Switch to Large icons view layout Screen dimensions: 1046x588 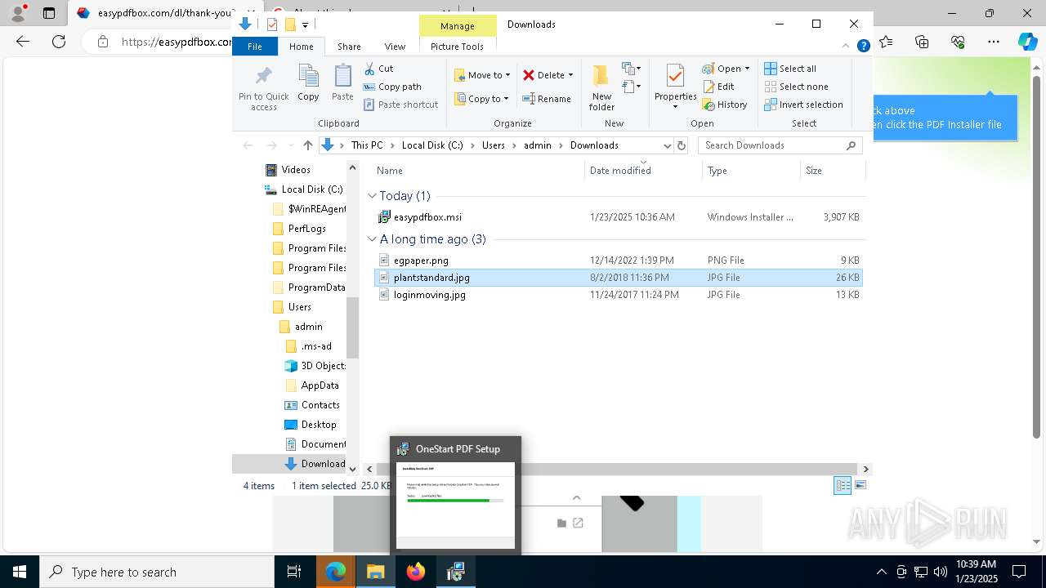click(860, 485)
